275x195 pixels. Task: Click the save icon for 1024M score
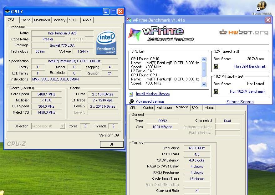[216, 91]
